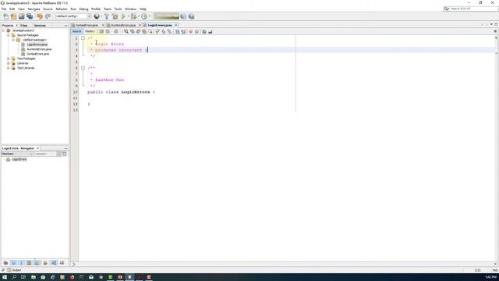The image size is (499, 281).
Task: Click the Undo toolbar icon
Action: pos(40,16)
